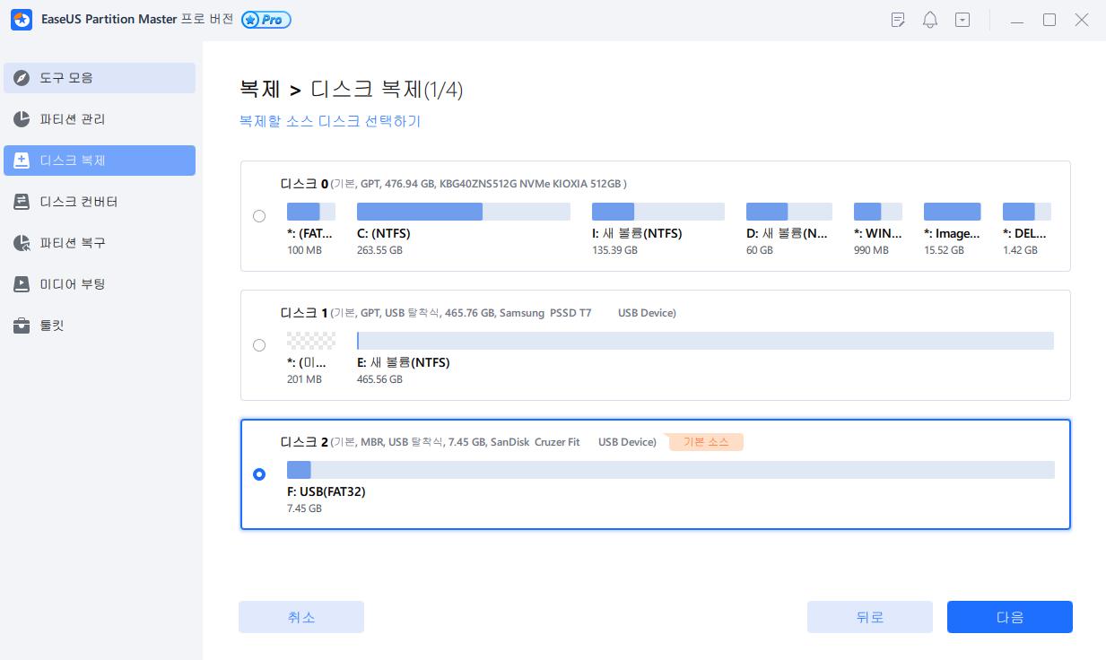Image resolution: width=1106 pixels, height=660 pixels.
Task: Click the pie chart icon for 파티션 관리
Action: coord(22,119)
